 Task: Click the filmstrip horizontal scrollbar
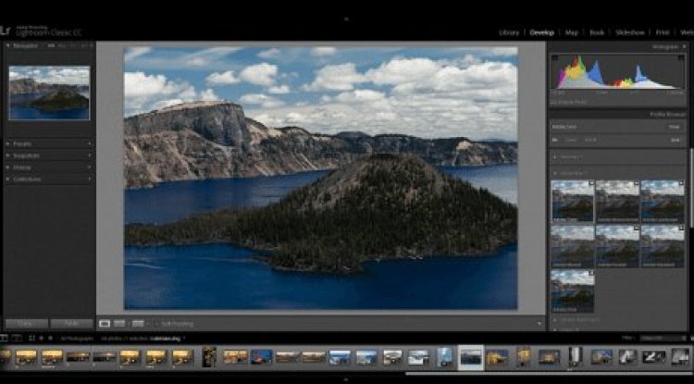(549, 374)
